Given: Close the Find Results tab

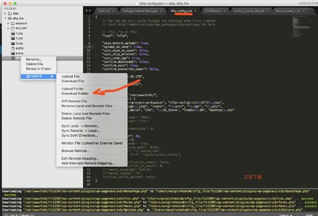Looking at the screenshot, I should [x=225, y=11].
